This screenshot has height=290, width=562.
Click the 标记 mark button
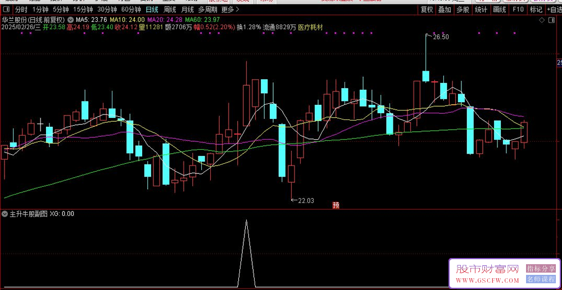536,10
